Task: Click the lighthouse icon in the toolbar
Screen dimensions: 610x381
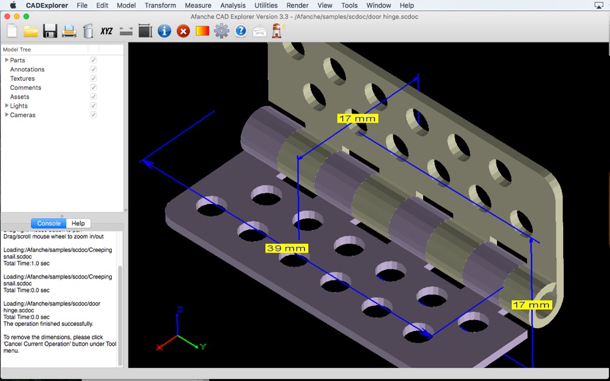Action: point(277,31)
